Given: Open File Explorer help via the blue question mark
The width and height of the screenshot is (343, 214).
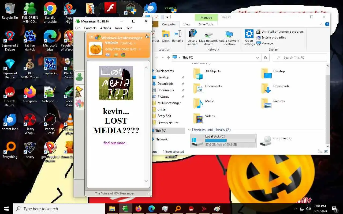Looking at the screenshot, I should tap(327, 24).
